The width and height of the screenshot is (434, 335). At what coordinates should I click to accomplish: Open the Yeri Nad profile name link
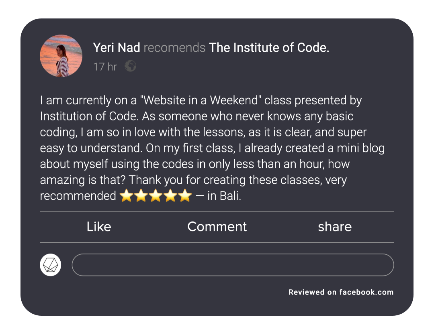(x=117, y=48)
